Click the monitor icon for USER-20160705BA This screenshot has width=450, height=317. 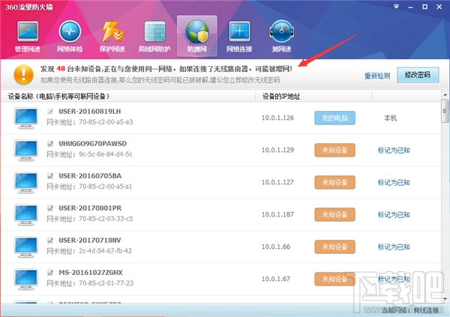(25, 182)
